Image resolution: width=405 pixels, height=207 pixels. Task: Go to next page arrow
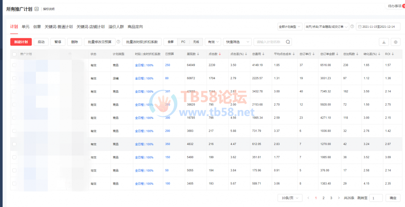[339, 198]
